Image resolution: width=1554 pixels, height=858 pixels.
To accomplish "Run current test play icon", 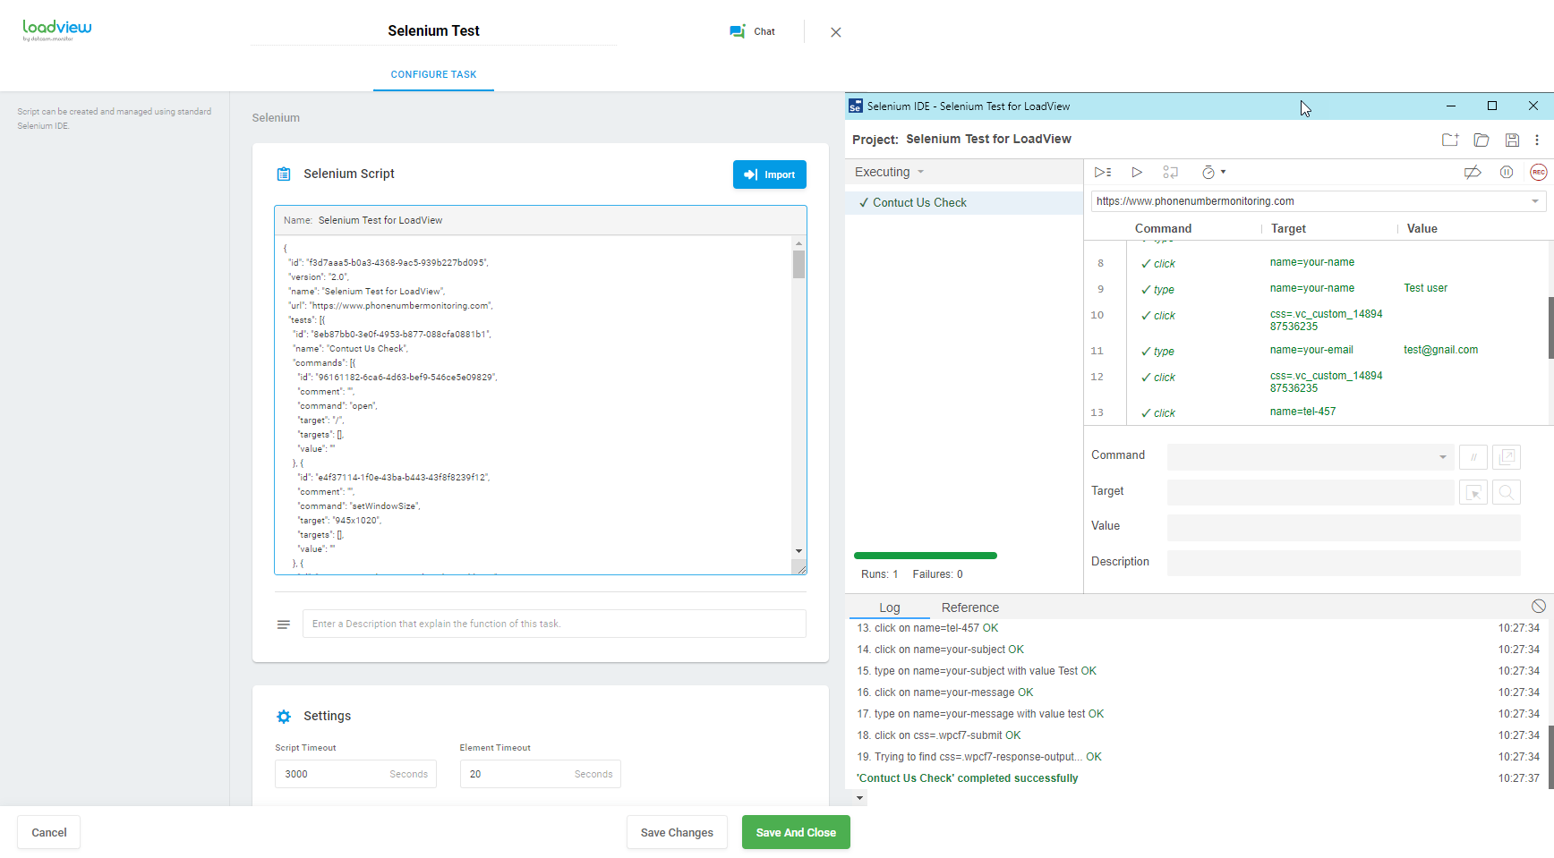I will coord(1137,172).
